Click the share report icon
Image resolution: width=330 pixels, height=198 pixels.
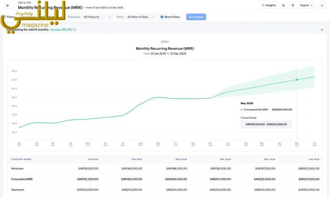coord(292,5)
